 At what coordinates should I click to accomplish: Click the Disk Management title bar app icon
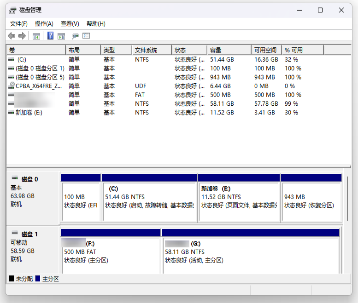(13, 10)
